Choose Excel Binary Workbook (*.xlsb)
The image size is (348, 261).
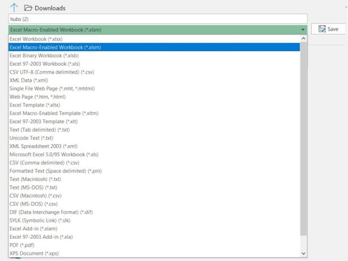(154, 56)
